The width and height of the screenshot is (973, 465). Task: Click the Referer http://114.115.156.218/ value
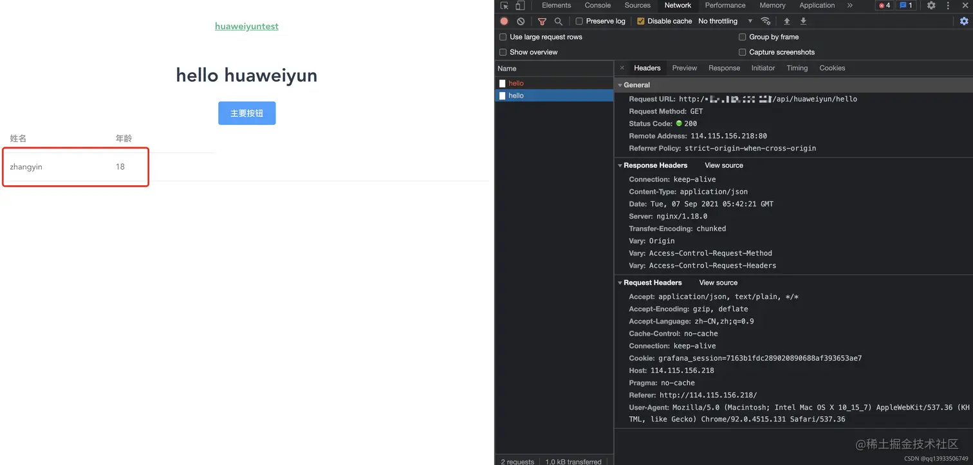click(708, 395)
